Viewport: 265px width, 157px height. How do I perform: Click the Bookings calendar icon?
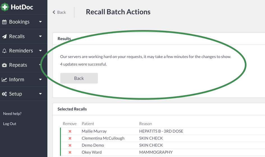tap(4, 22)
